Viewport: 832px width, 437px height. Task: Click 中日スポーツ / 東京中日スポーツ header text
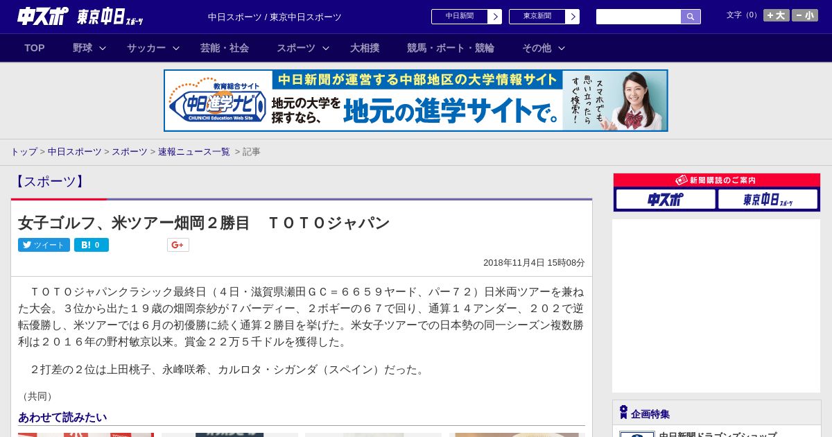click(275, 17)
